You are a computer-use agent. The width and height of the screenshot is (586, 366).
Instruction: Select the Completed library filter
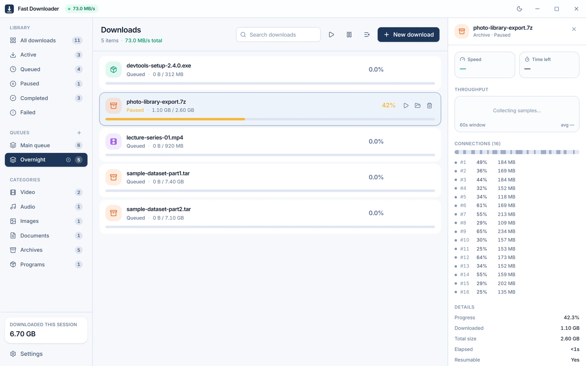pyautogui.click(x=46, y=98)
